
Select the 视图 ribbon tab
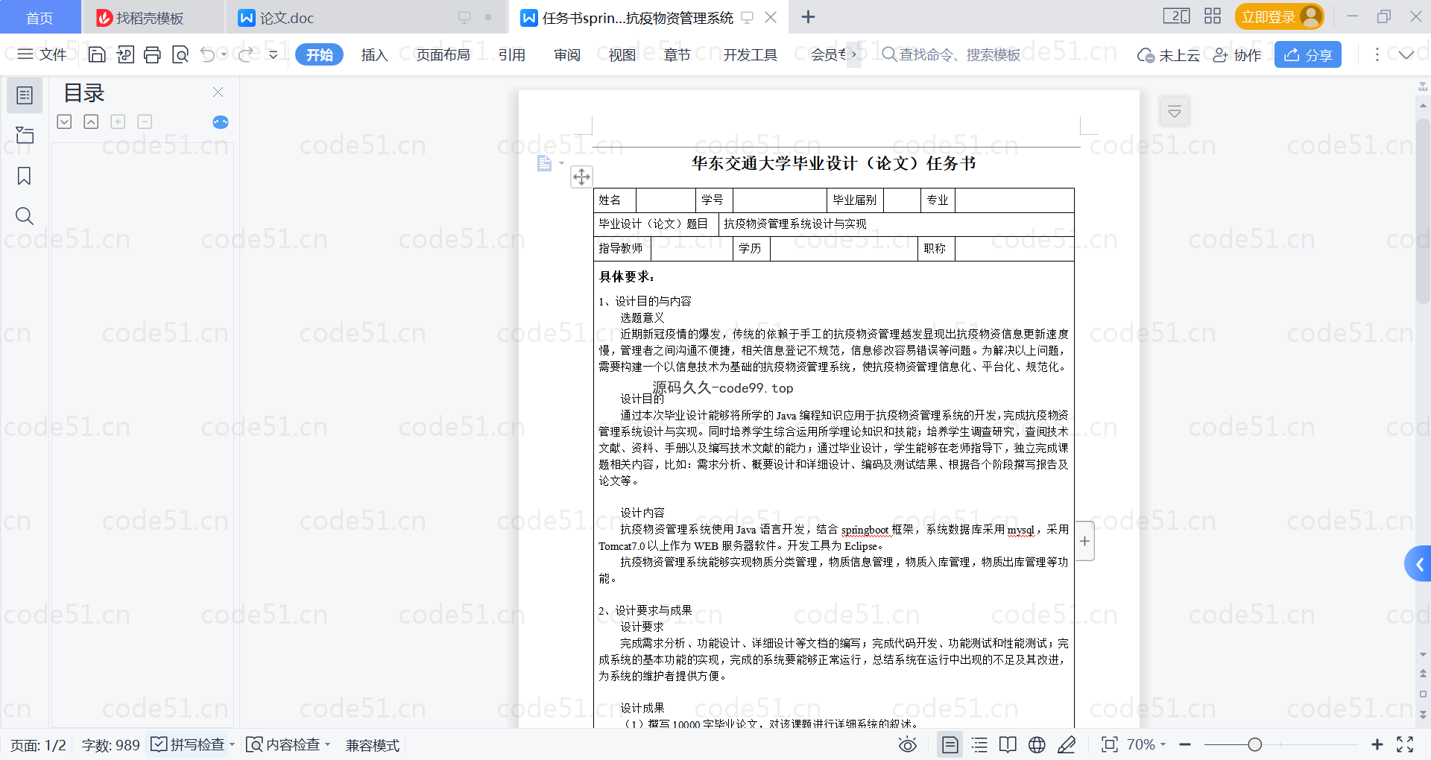coord(622,54)
